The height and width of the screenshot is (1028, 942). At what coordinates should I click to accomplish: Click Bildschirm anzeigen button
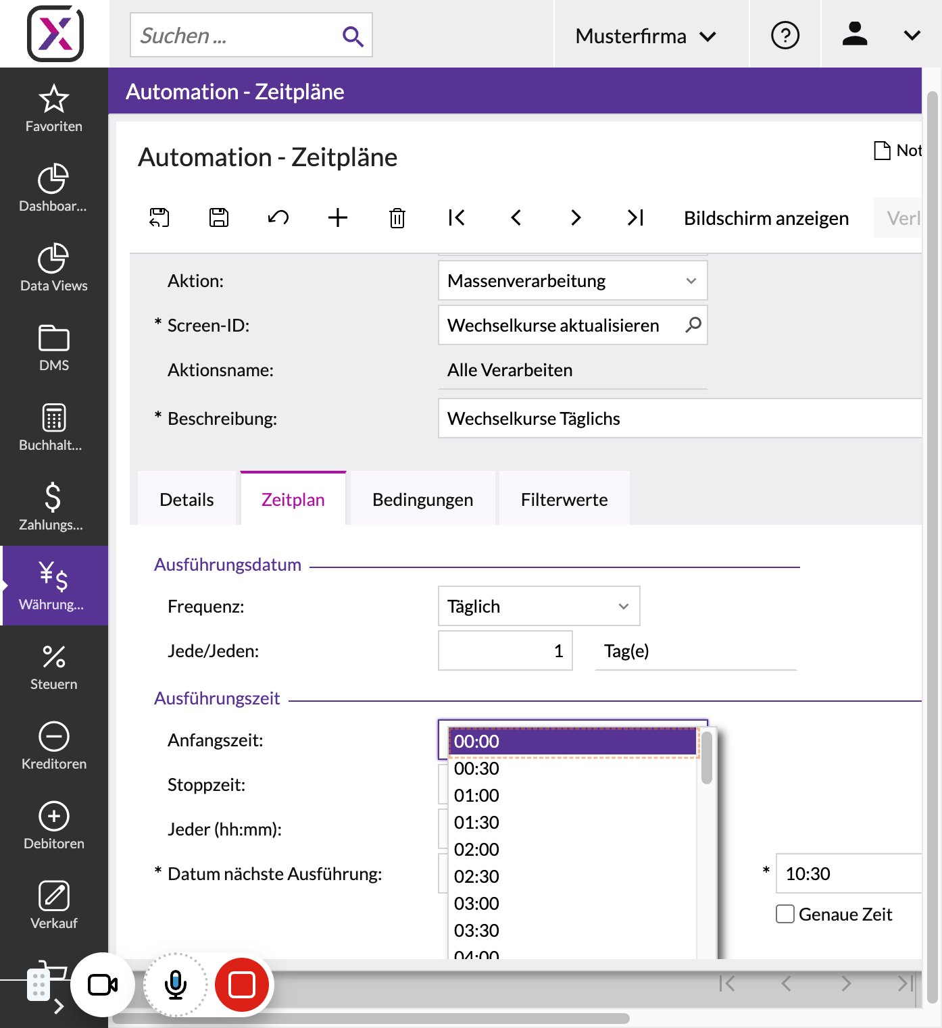pos(766,217)
